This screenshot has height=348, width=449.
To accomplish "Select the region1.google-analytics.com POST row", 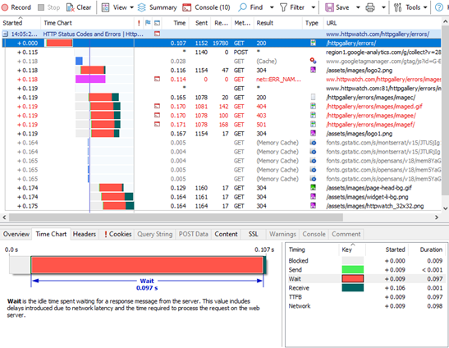I will point(222,53).
